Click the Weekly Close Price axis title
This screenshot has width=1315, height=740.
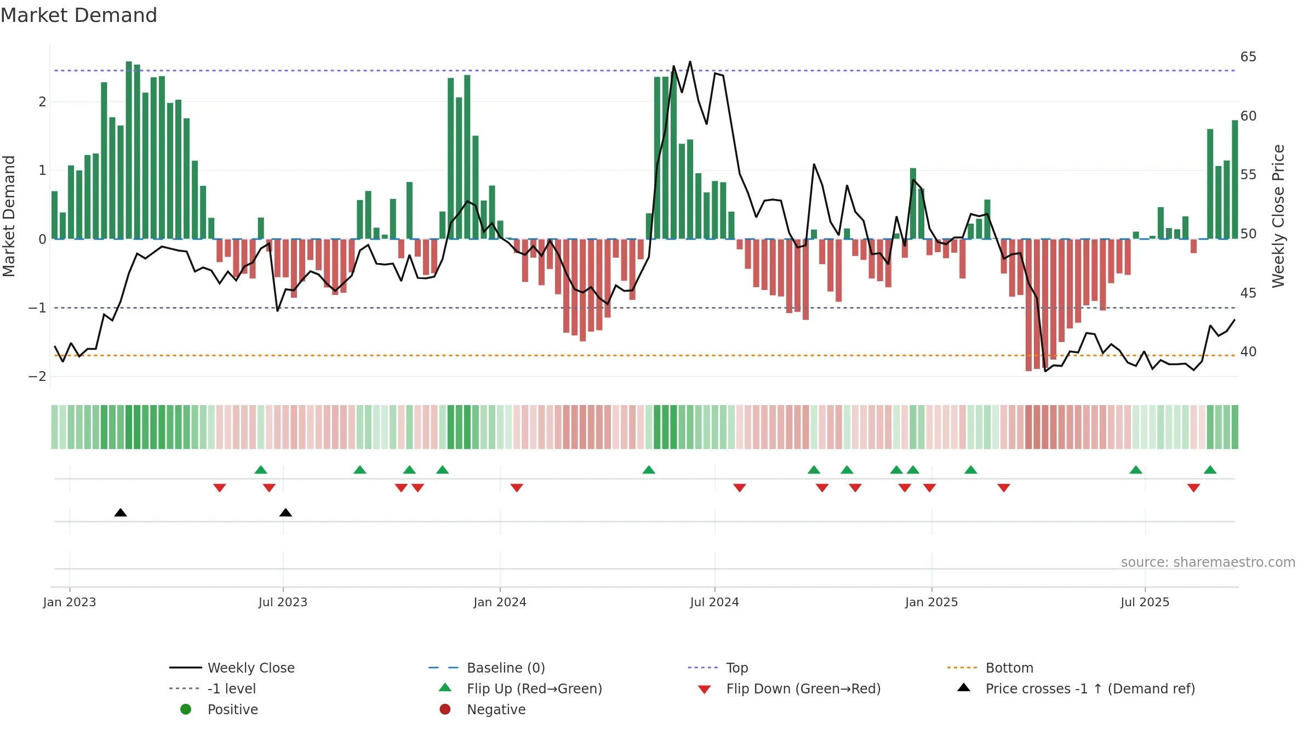(1278, 216)
